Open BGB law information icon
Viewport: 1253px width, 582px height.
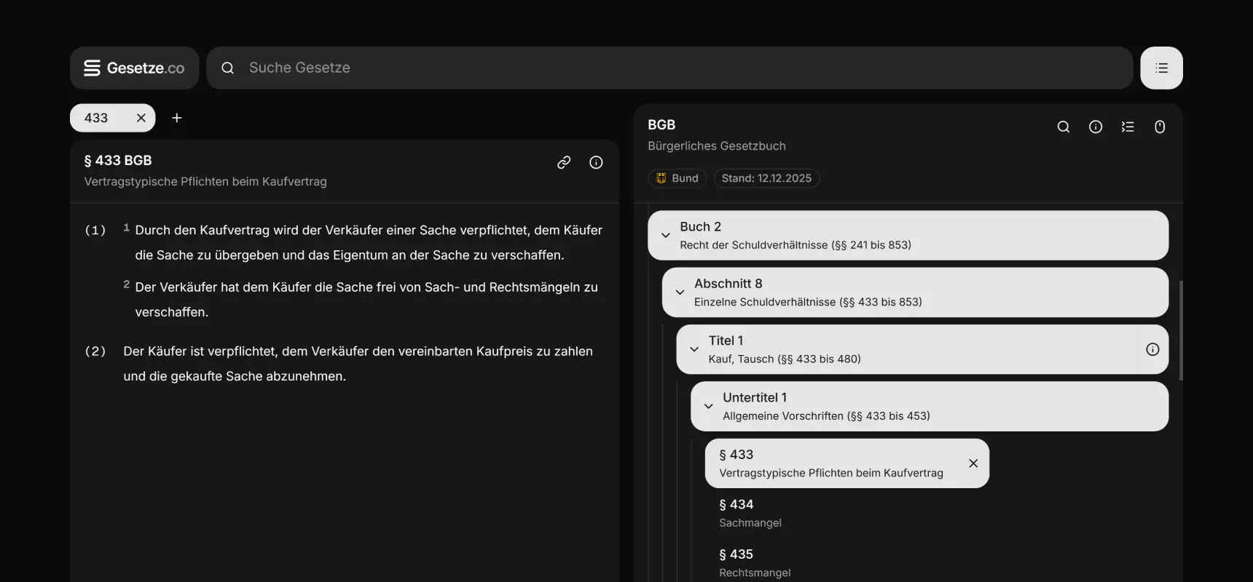click(1096, 127)
